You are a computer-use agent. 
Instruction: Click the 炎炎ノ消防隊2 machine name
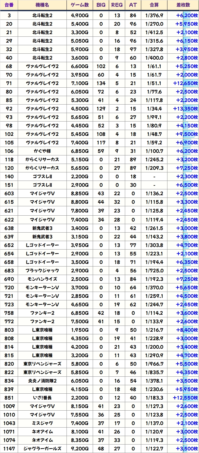click(42, 381)
